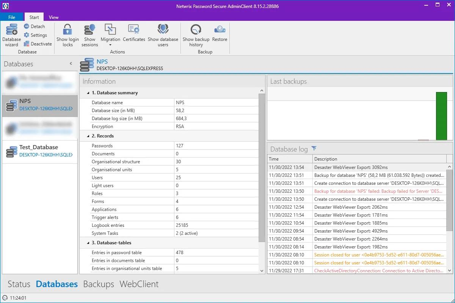Go to the Backups section
The width and height of the screenshot is (455, 303).
(99, 284)
